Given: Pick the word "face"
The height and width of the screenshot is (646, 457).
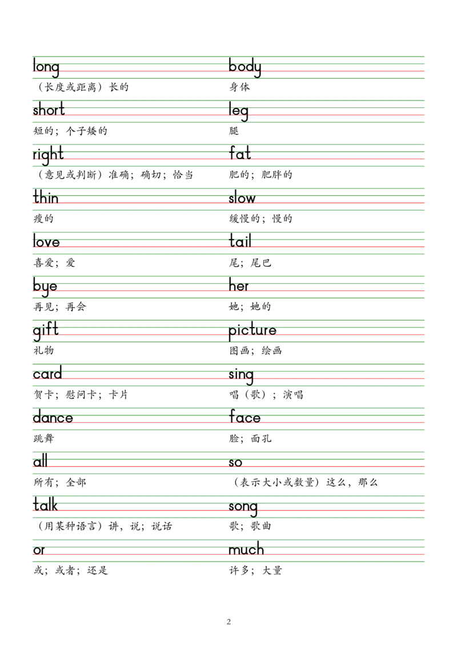Looking at the screenshot, I should 244,418.
